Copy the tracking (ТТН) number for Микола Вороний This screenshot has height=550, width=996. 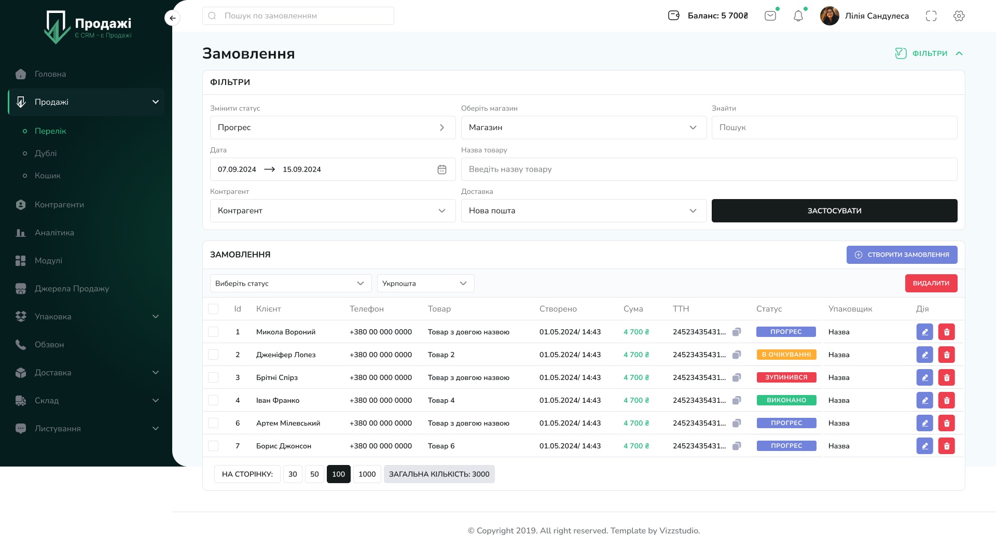pos(737,332)
